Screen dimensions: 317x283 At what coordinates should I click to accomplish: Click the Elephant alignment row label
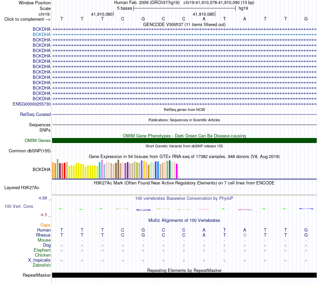(42, 250)
